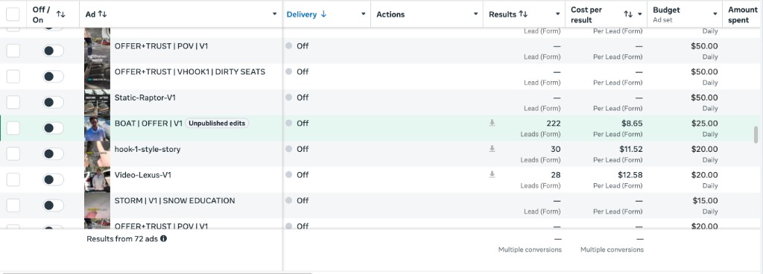Open the Results column dropdown arrow
The width and height of the screenshot is (763, 274).
click(557, 14)
